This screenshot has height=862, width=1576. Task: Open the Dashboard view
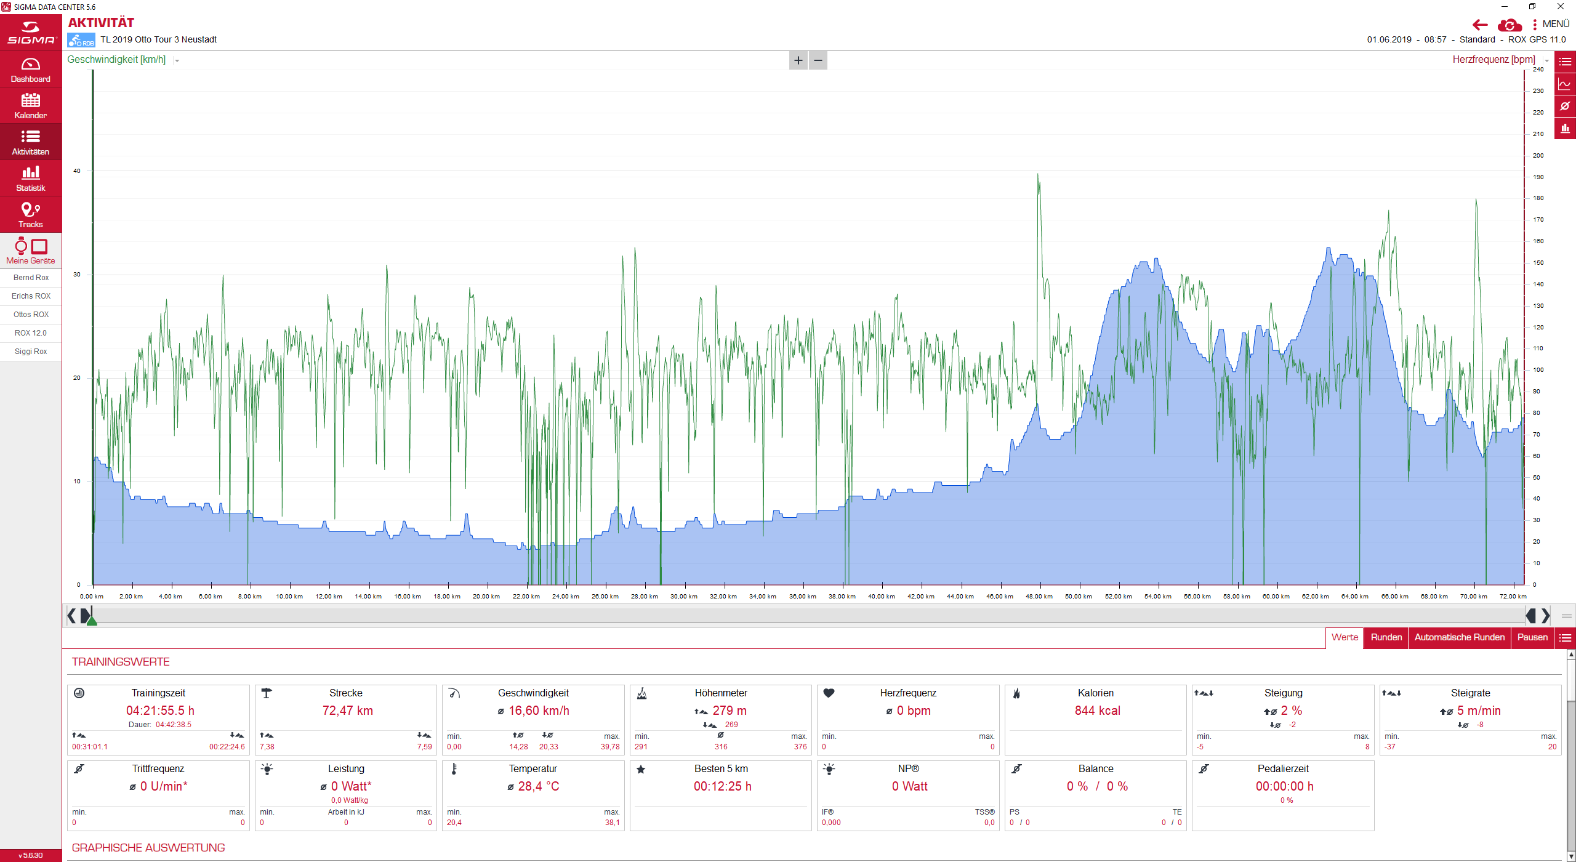[x=31, y=70]
